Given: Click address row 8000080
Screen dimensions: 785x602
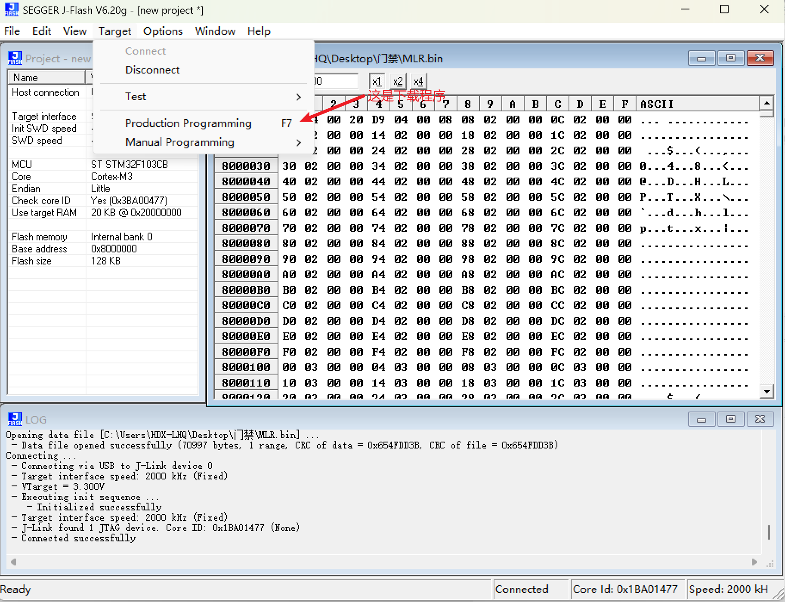Looking at the screenshot, I should [x=246, y=243].
